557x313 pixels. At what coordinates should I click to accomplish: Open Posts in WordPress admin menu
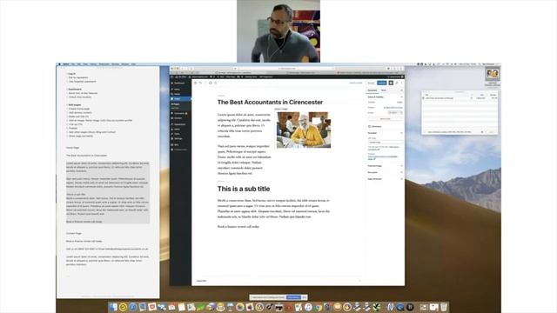click(177, 90)
